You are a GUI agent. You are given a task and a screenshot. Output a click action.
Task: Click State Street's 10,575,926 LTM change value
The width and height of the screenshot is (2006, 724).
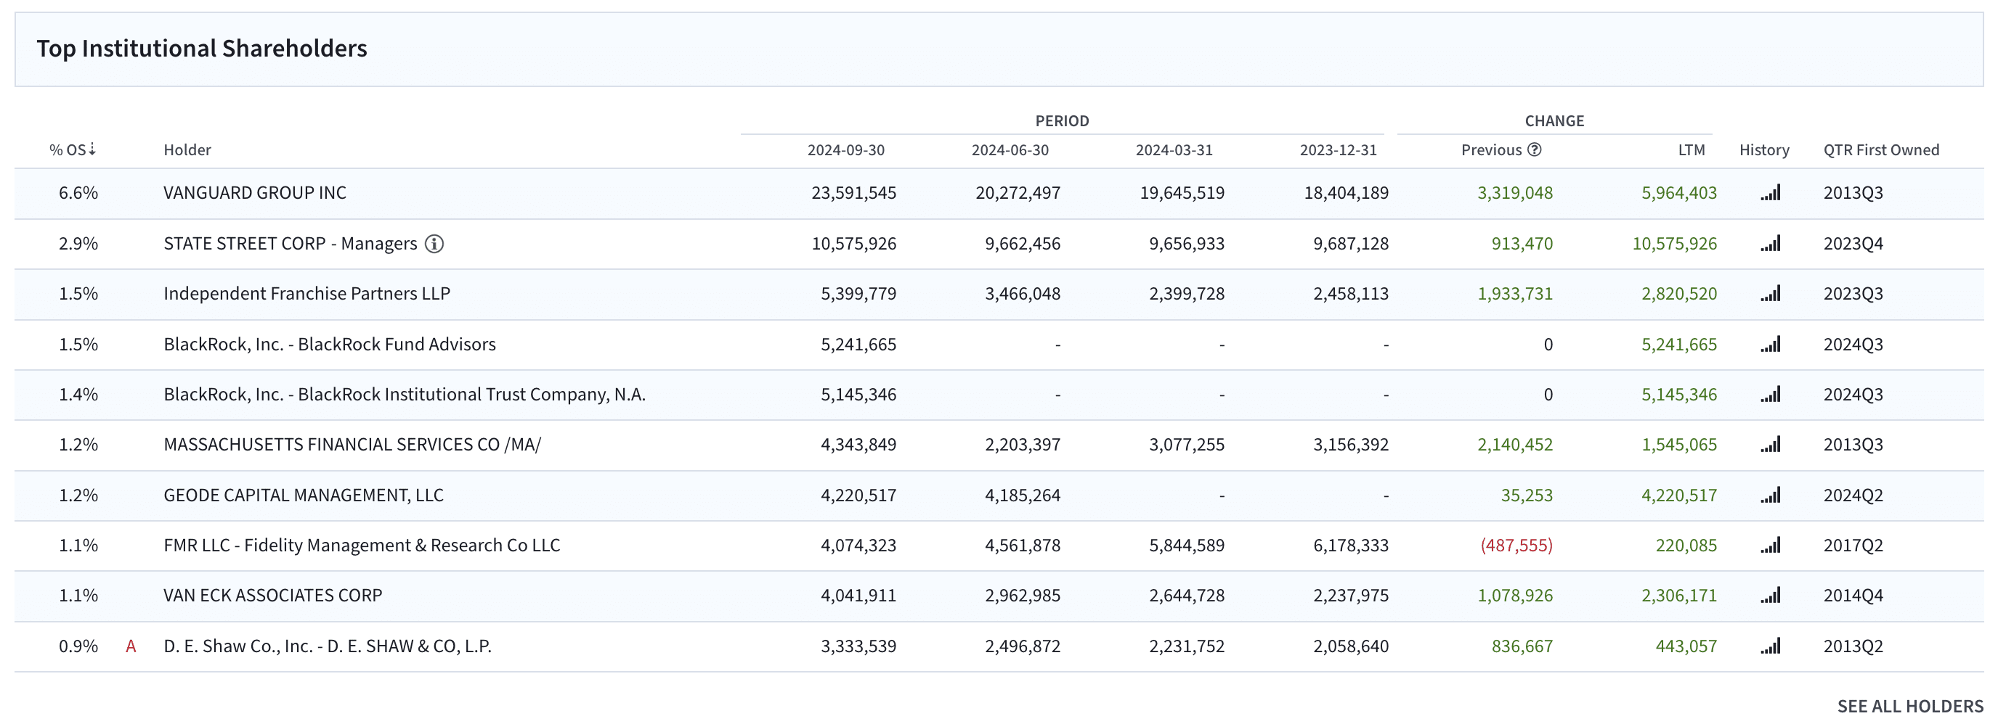(x=1674, y=244)
